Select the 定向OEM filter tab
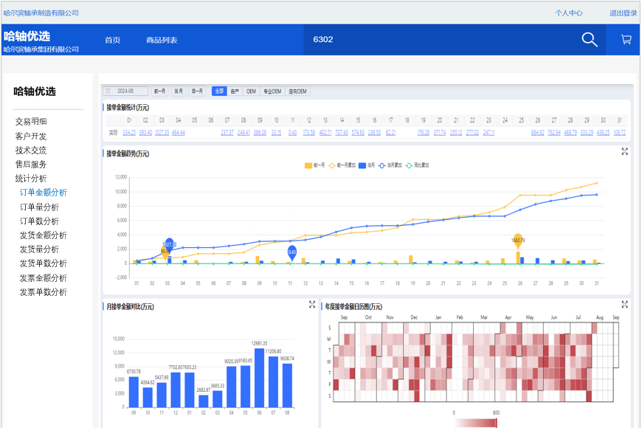The height and width of the screenshot is (428, 642). tap(297, 91)
